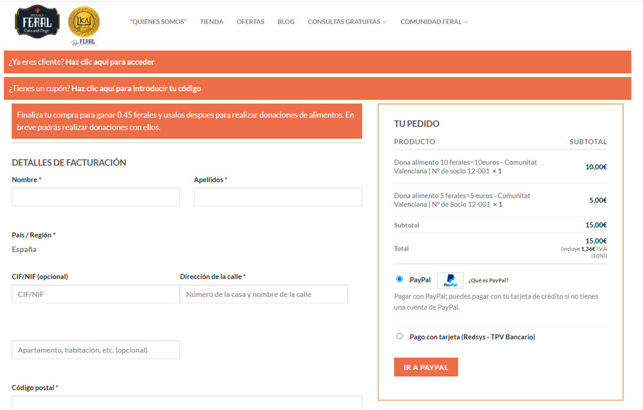Click the login link for existing customers

pos(110,62)
